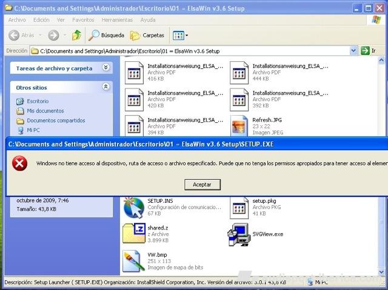Screen dimensions: 388x290
Task: Click the Ir go button
Action: (x=368, y=51)
